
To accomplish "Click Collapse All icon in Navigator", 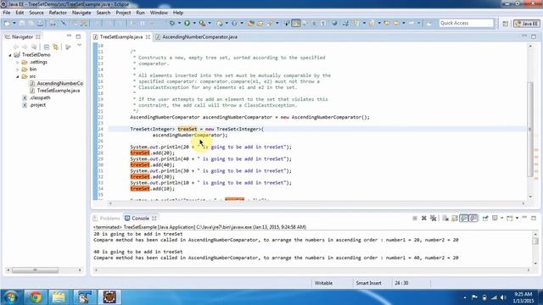I will pos(47,47).
